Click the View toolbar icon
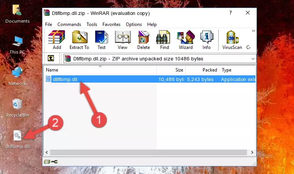Viewport: 294px width, 174px height. coord(123,40)
